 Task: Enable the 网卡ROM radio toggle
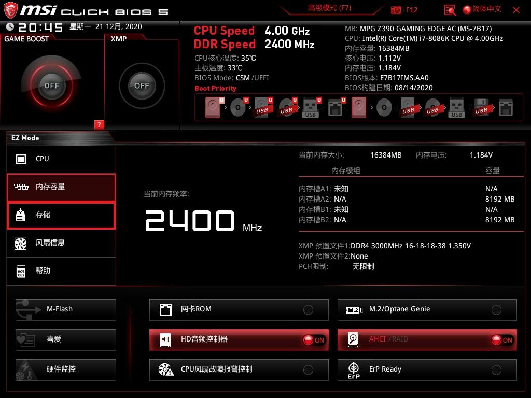pos(308,309)
